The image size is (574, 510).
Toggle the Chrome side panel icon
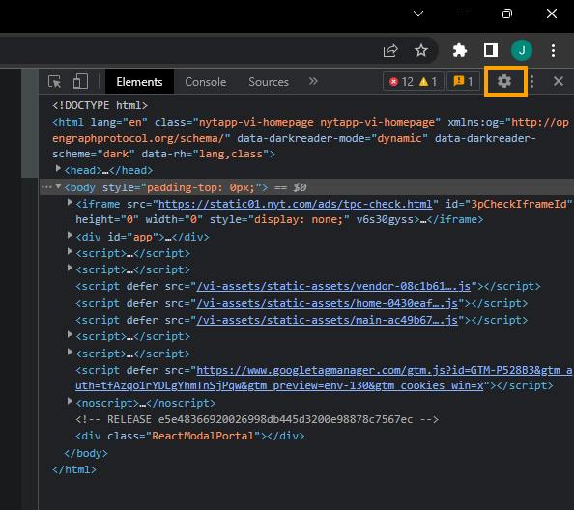pyautogui.click(x=491, y=50)
